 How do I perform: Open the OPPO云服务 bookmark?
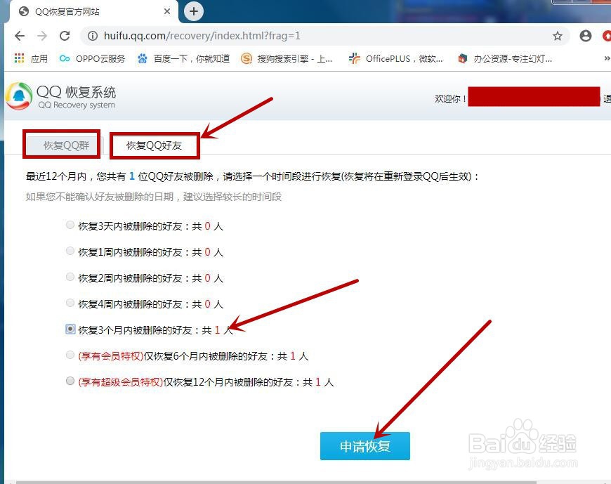(x=92, y=59)
